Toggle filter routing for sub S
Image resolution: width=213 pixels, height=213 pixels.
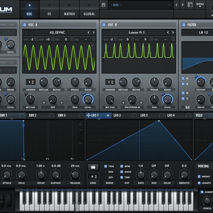coord(183,98)
